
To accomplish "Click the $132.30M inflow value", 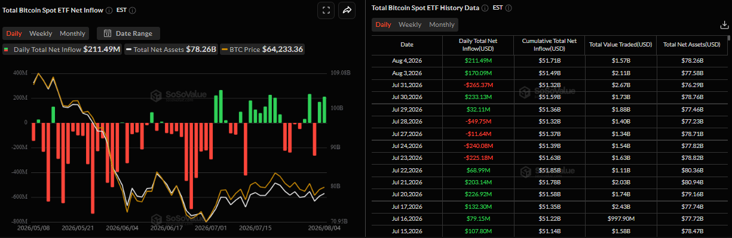I will (477, 207).
